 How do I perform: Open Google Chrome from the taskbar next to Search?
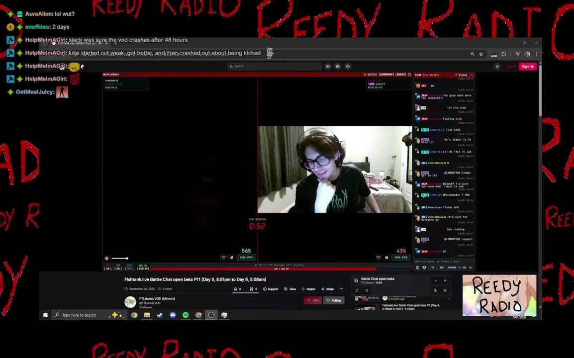pyautogui.click(x=134, y=315)
